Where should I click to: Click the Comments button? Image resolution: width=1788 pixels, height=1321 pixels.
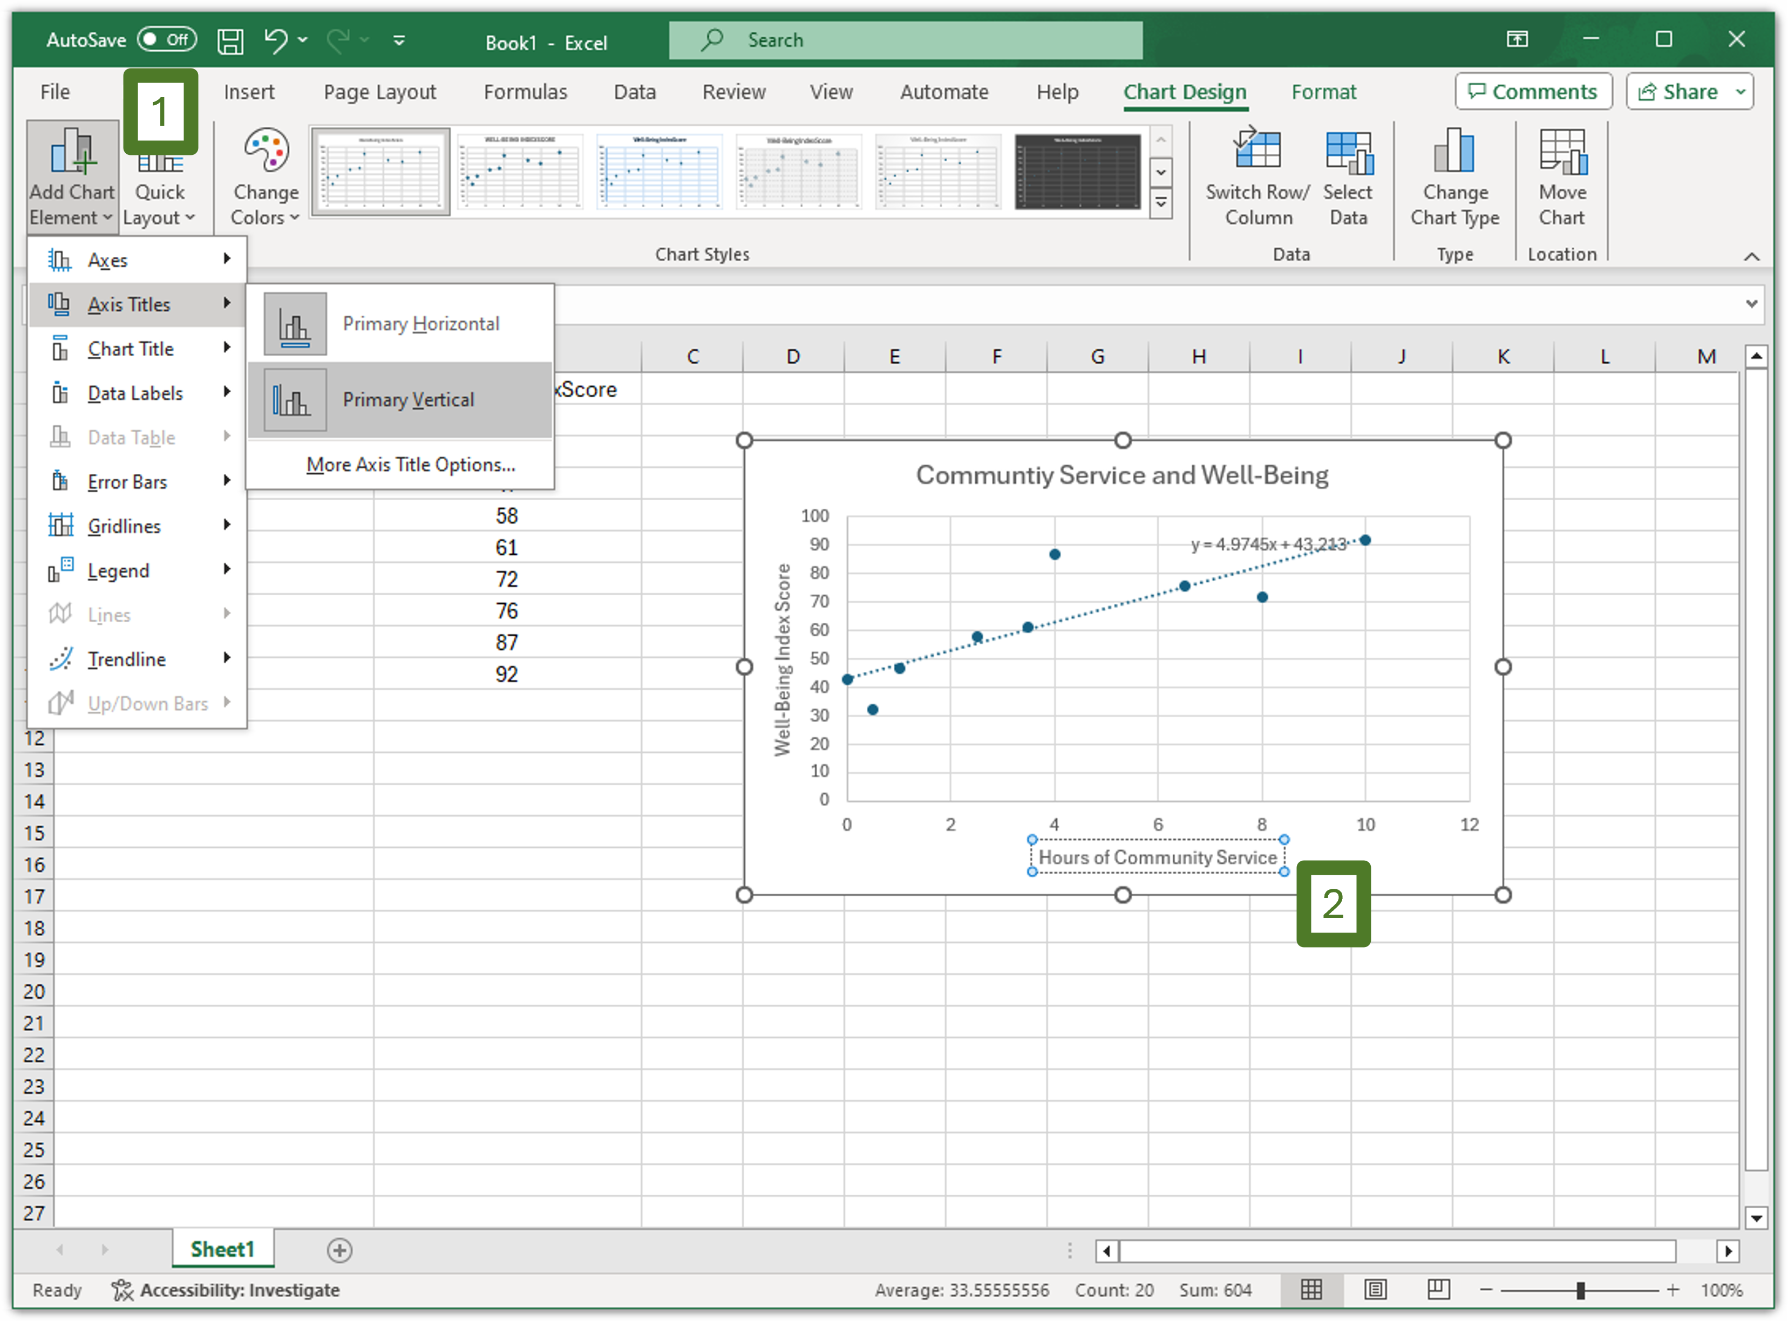1533,91
